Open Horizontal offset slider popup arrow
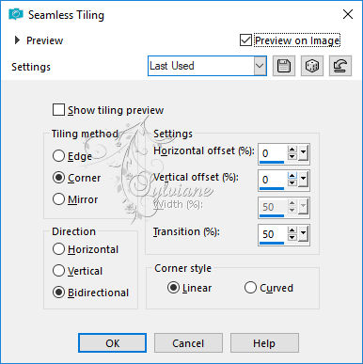363x364 pixels. 303,153
